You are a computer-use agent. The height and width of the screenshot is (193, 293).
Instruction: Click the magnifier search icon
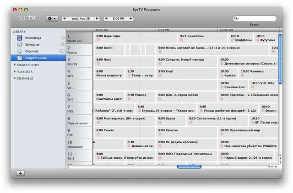pyautogui.click(x=236, y=18)
